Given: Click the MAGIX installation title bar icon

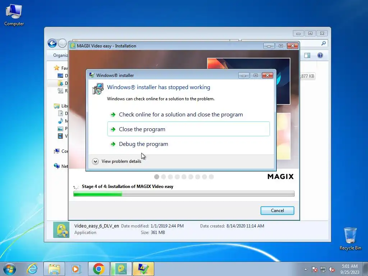Looking at the screenshot, I should point(73,46).
